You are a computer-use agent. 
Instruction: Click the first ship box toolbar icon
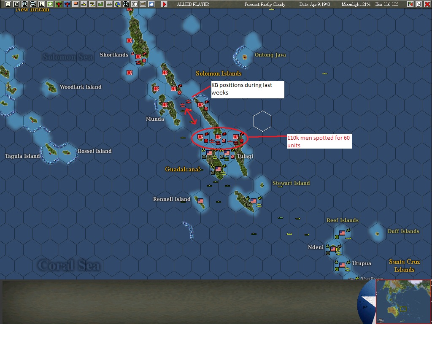(x=25, y=4)
